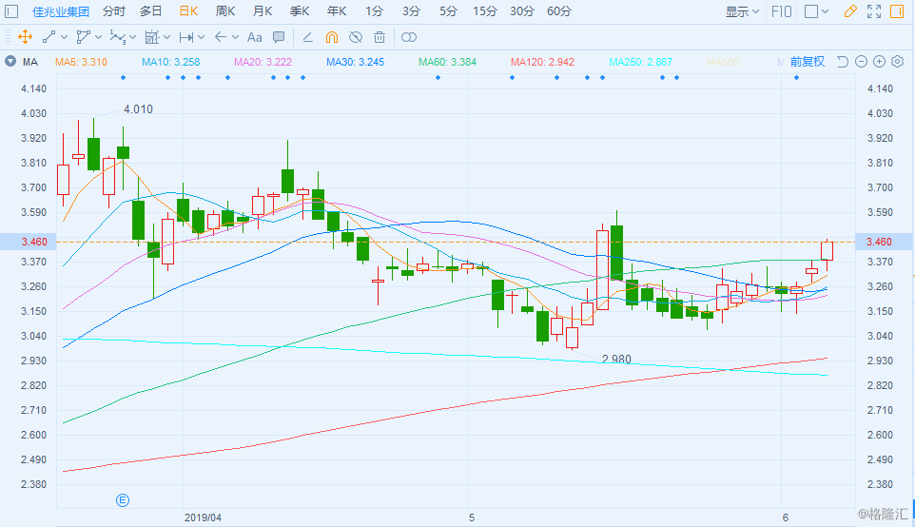
Task: Click the 2019/04 date axis label
Action: pos(204,517)
